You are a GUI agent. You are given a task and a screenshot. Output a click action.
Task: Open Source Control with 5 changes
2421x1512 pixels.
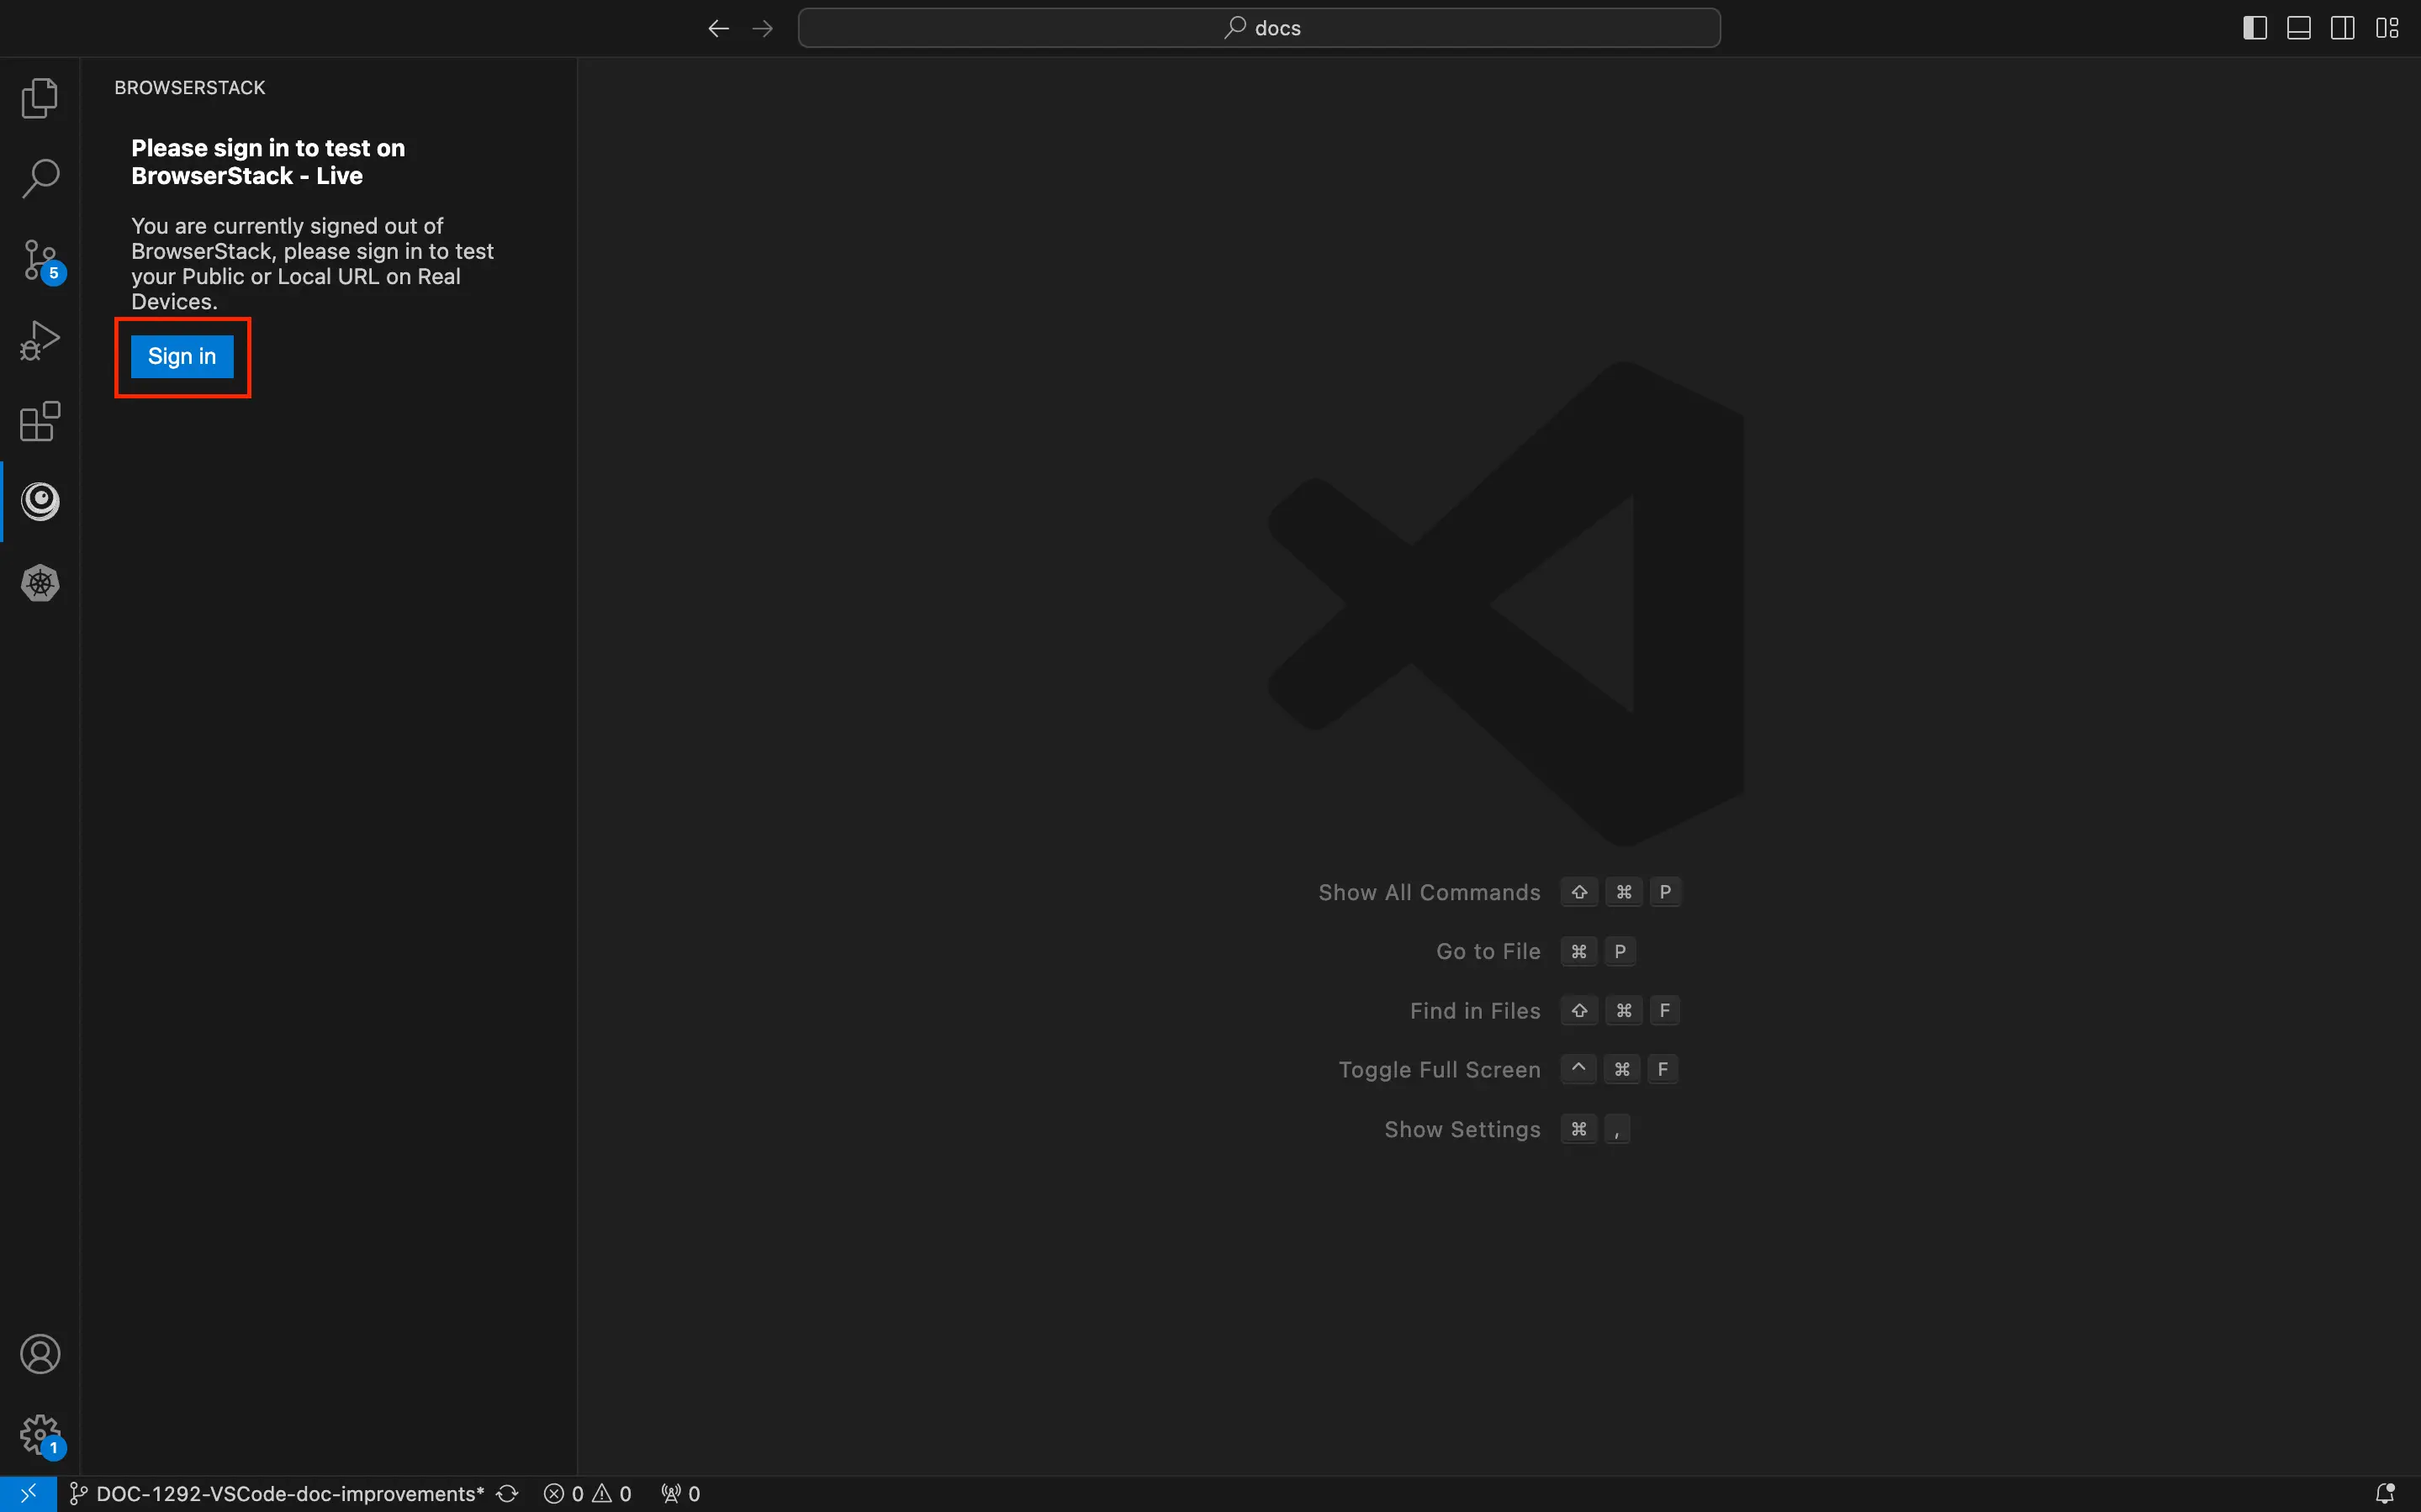click(x=40, y=260)
